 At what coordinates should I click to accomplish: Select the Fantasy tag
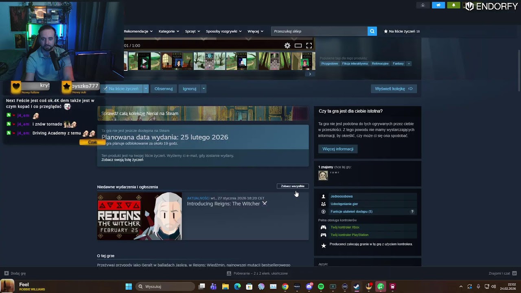(x=398, y=63)
